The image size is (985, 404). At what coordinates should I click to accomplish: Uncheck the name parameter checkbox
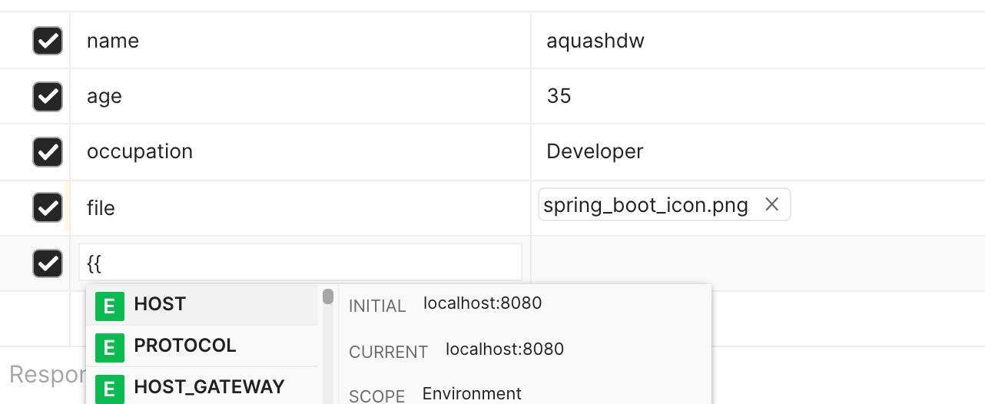[48, 41]
